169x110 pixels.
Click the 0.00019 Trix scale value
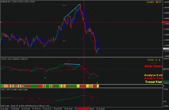click(x=166, y=59)
